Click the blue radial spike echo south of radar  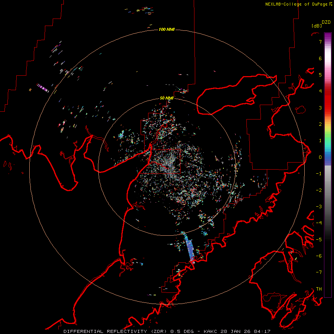(189, 248)
